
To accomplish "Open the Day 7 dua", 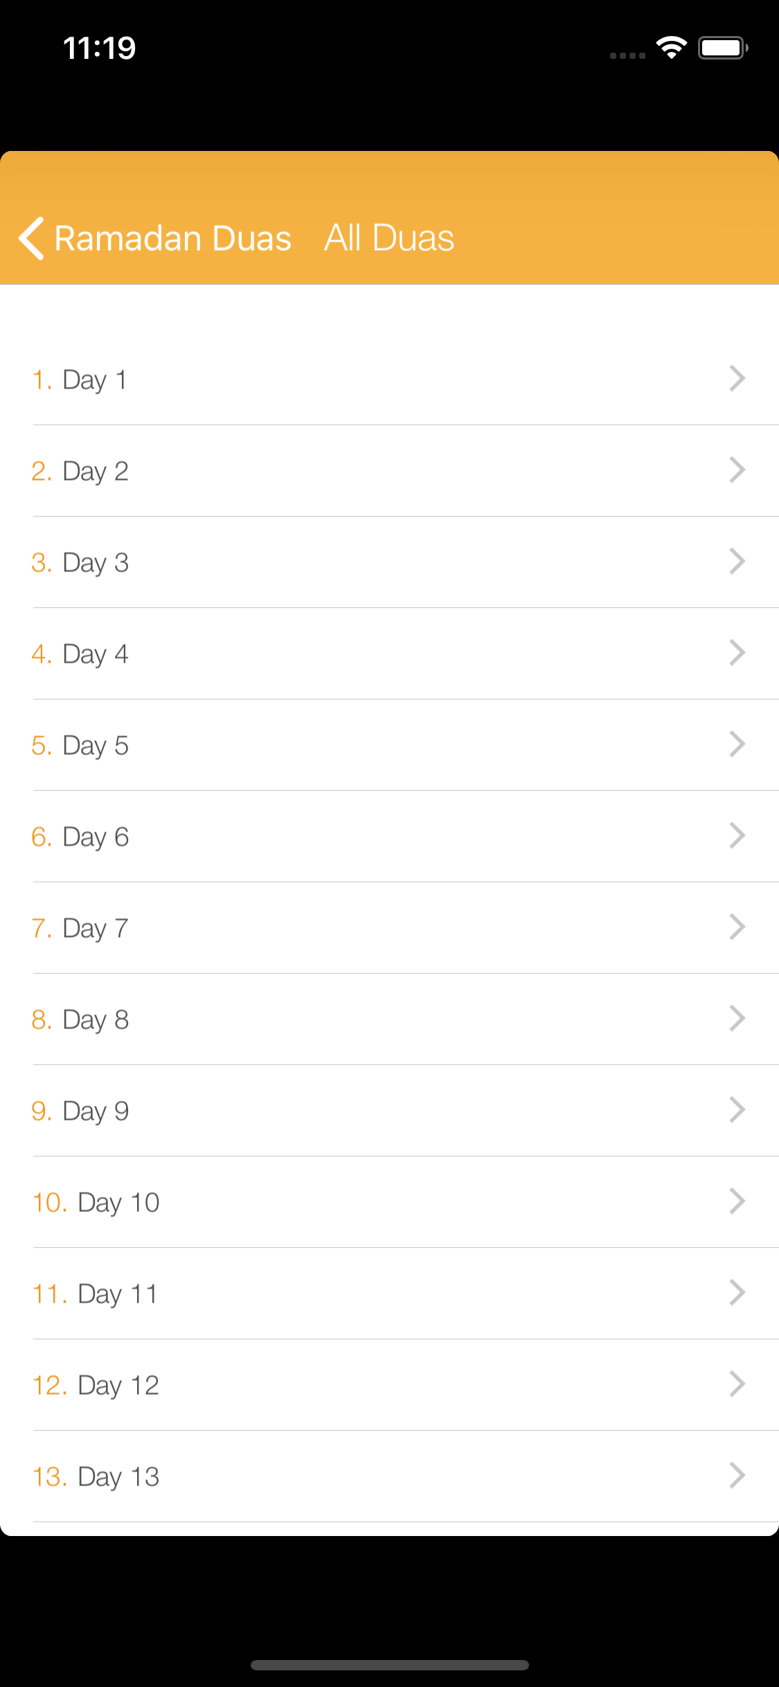I will coord(95,928).
